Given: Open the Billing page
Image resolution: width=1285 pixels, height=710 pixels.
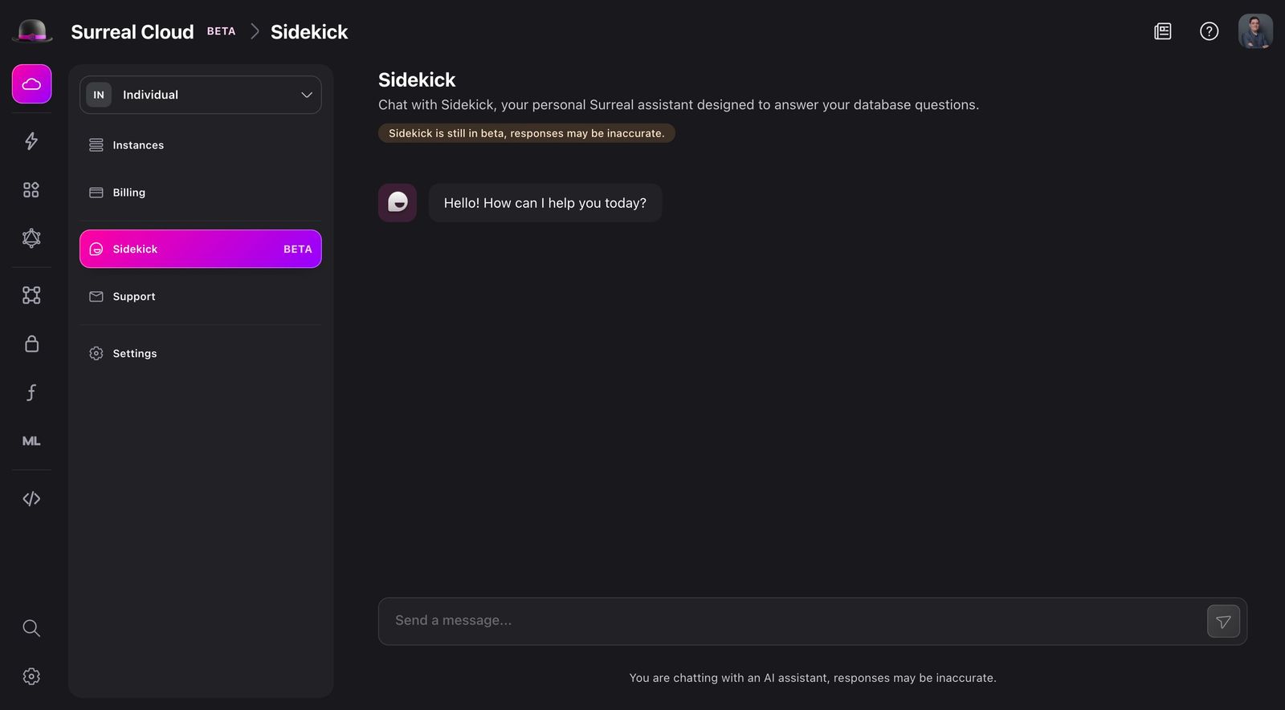Looking at the screenshot, I should tap(129, 193).
